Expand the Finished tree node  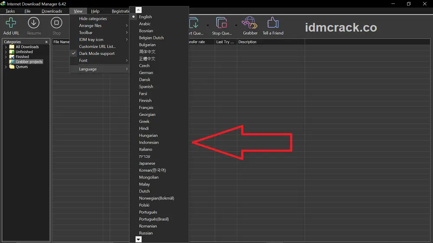pyautogui.click(x=6, y=57)
